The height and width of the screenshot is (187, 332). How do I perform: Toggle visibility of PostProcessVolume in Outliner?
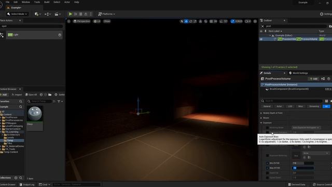click(261, 39)
